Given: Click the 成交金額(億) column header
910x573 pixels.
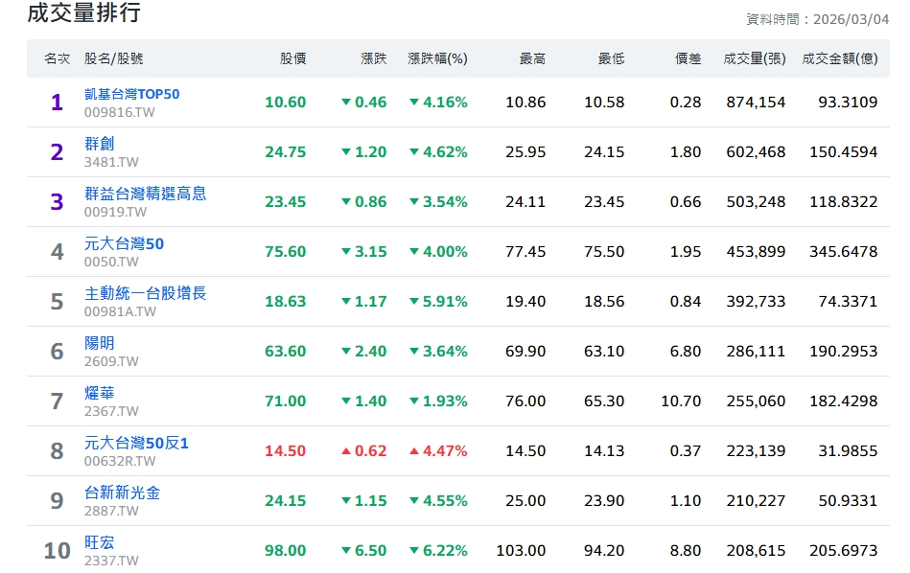Looking at the screenshot, I should [x=839, y=58].
